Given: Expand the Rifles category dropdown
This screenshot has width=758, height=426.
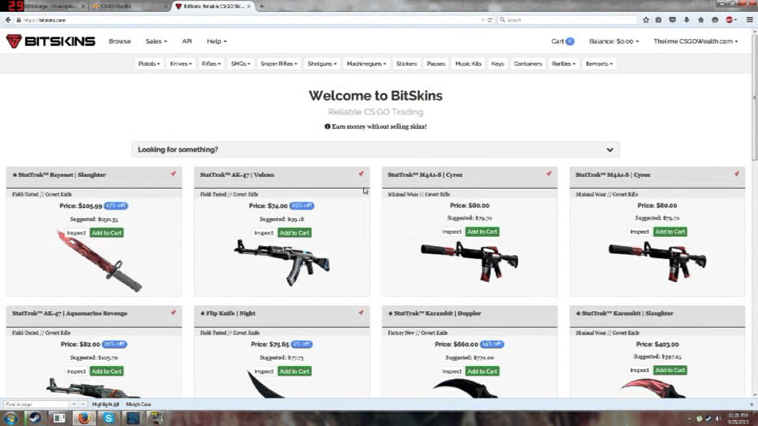Looking at the screenshot, I should (x=211, y=63).
